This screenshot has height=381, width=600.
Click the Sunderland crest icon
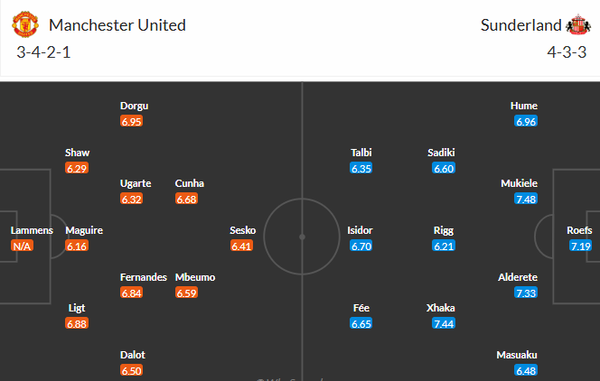tap(577, 24)
